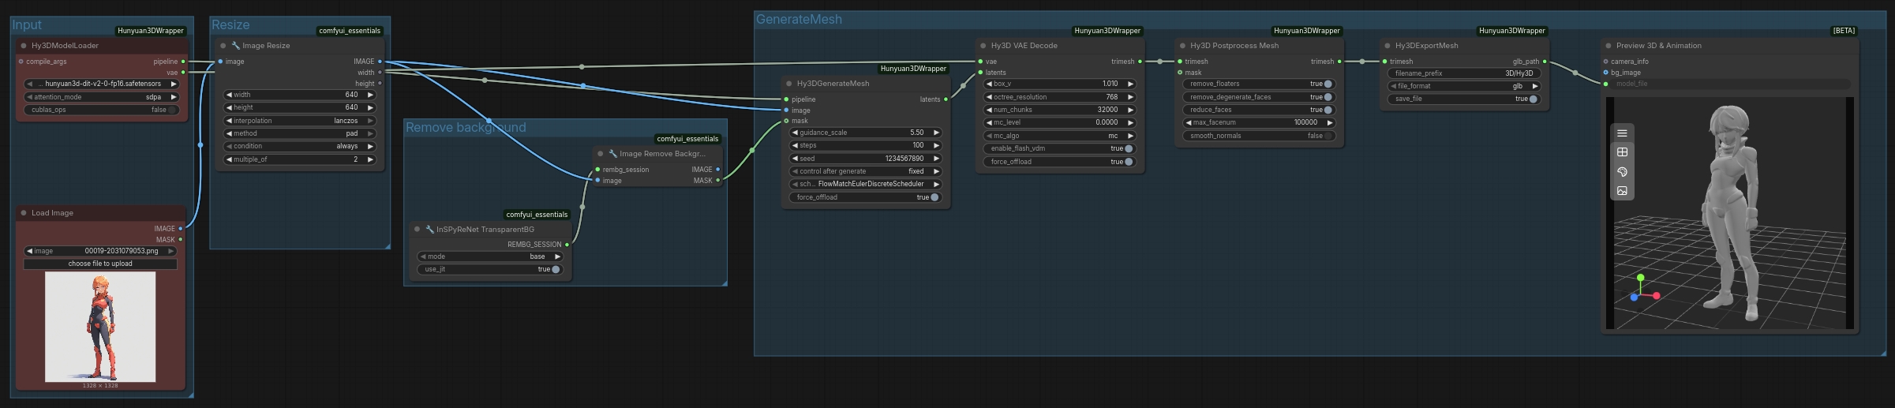
Task: Click the collapse dot on Hy3D VAE Decode
Action: 983,46
